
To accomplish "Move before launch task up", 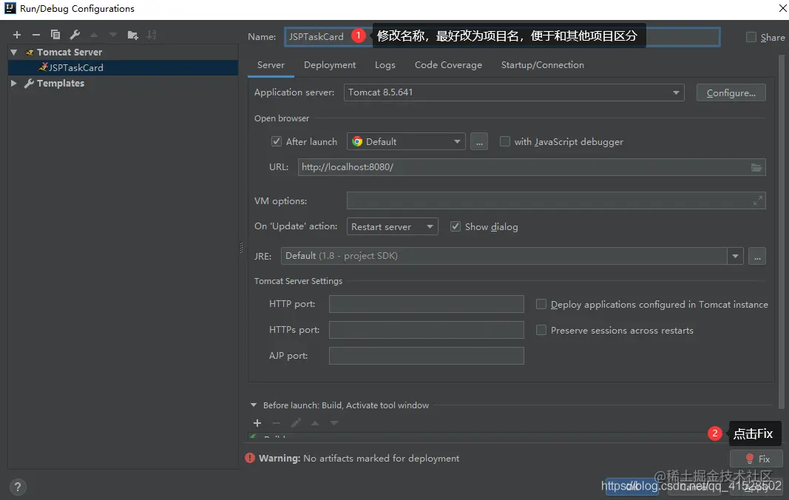I will pos(315,423).
